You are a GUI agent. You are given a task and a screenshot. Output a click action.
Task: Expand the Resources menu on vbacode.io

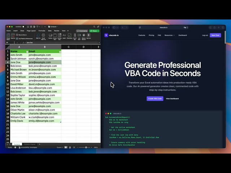169,35
